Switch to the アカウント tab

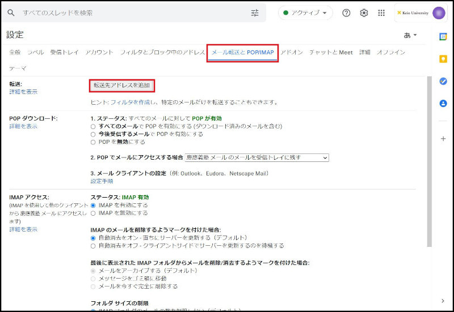click(99, 53)
